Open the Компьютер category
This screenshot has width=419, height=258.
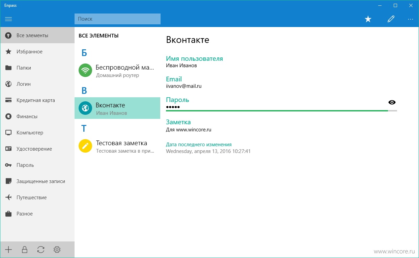(x=37, y=133)
